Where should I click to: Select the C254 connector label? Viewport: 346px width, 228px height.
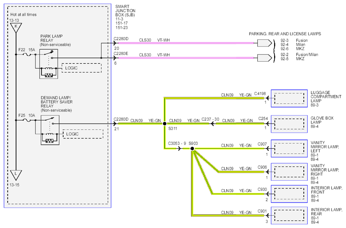point(263,119)
